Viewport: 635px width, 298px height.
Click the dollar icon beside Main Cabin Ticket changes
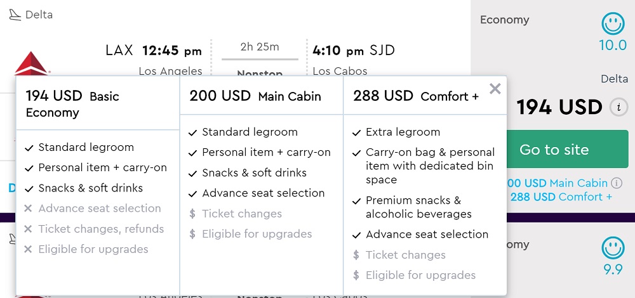pyautogui.click(x=193, y=214)
